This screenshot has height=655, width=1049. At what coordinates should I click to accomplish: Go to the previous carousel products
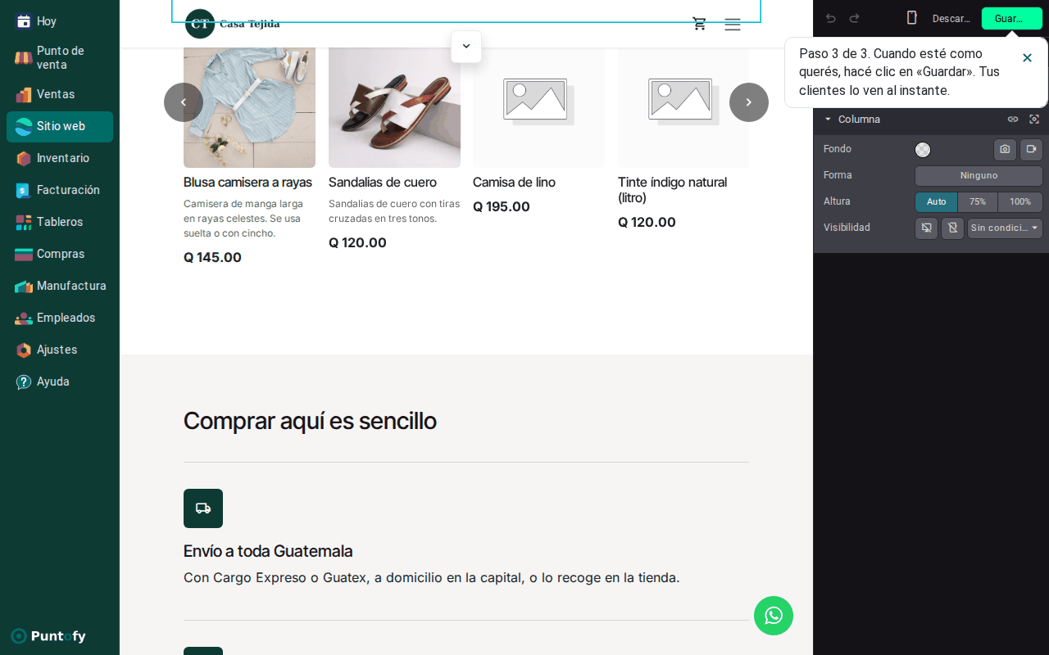click(x=184, y=102)
